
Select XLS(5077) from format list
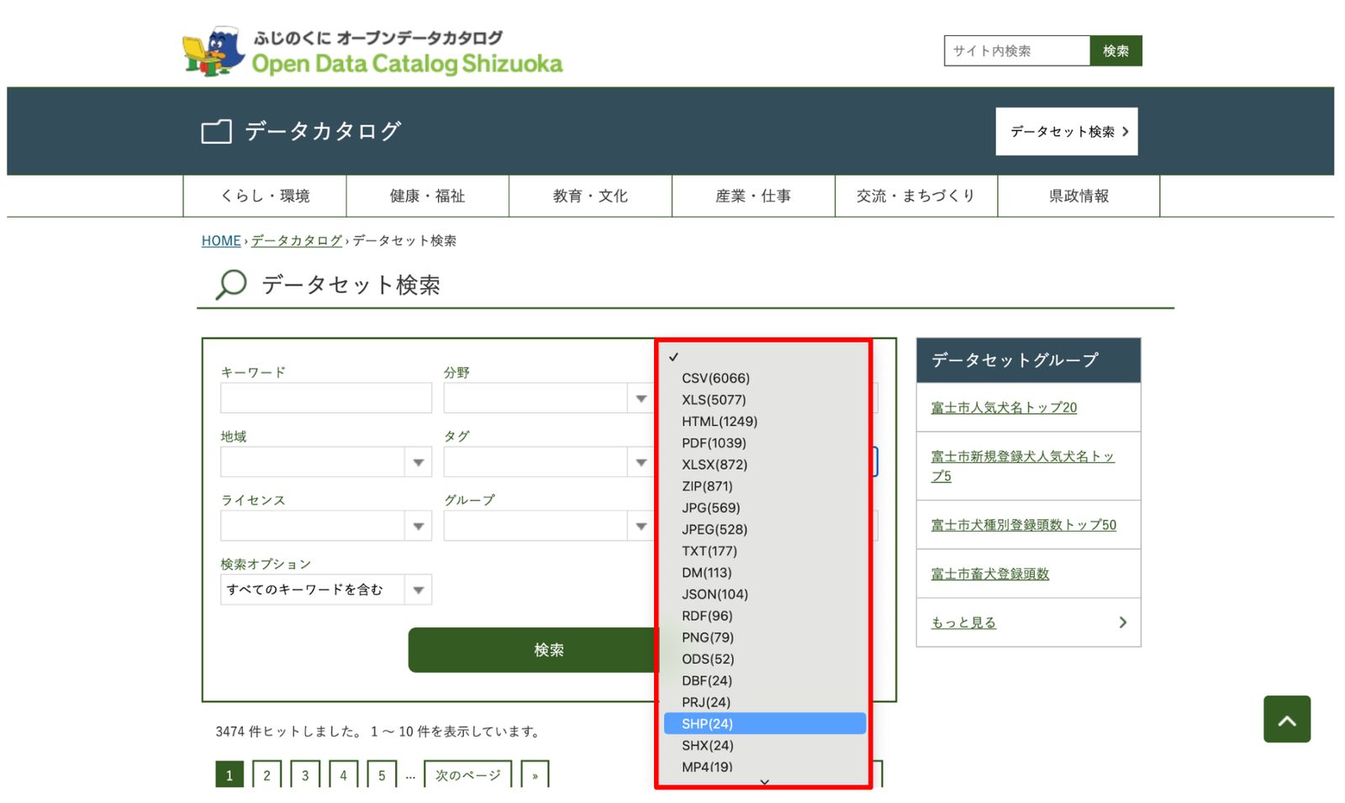pos(714,400)
